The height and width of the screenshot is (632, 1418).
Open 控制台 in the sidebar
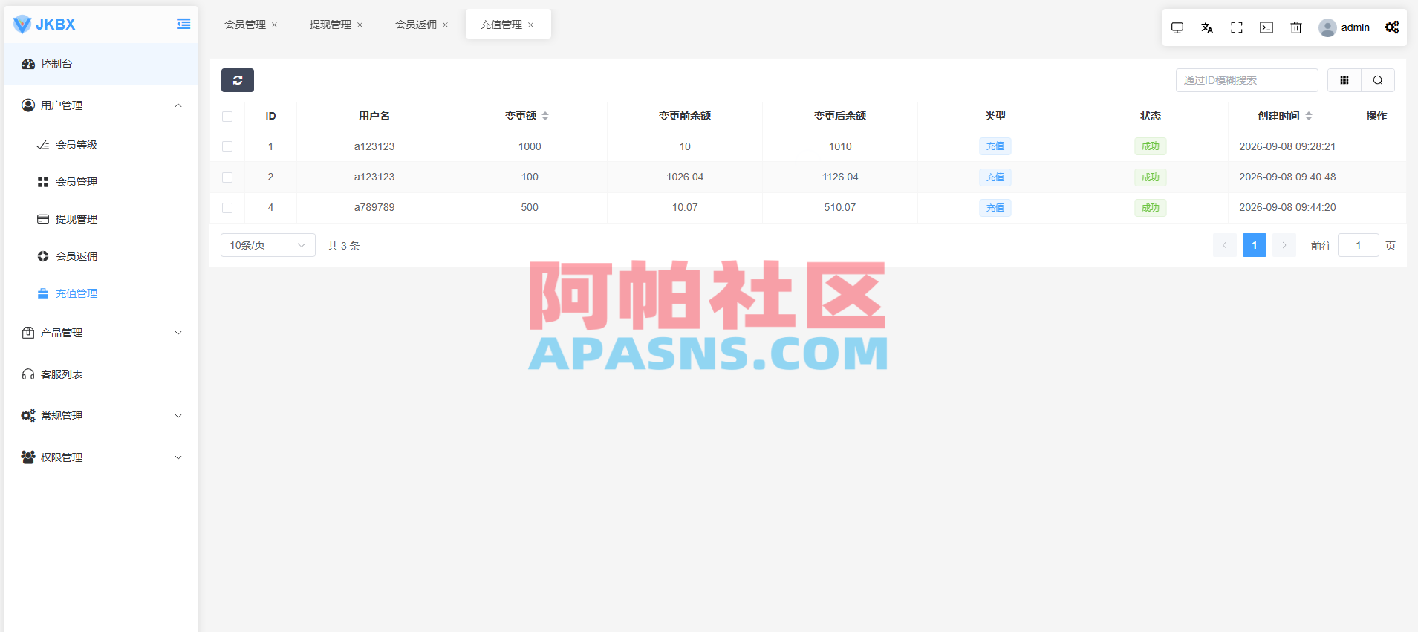[101, 64]
